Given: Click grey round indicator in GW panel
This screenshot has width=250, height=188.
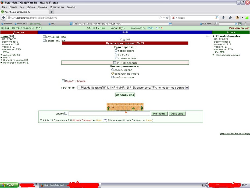Looking at the screenshot, I should pos(245,24).
